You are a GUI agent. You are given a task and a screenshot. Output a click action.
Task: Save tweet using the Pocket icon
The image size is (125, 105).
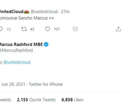(75, 29)
